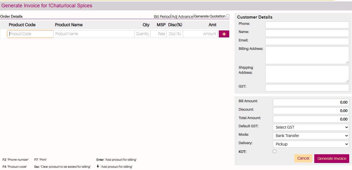
Task: Click the Amt column header
Action: [x=213, y=25]
